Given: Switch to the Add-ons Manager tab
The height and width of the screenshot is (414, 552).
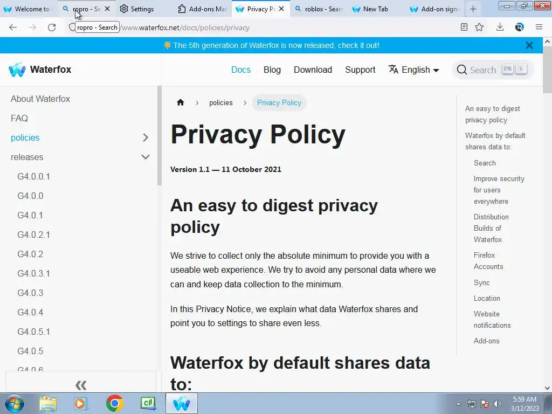Looking at the screenshot, I should (x=203, y=9).
